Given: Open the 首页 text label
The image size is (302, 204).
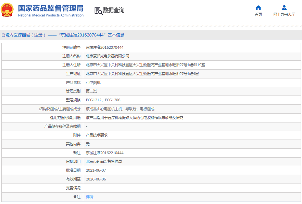Looking at the screenshot, I should pyautogui.click(x=259, y=14).
